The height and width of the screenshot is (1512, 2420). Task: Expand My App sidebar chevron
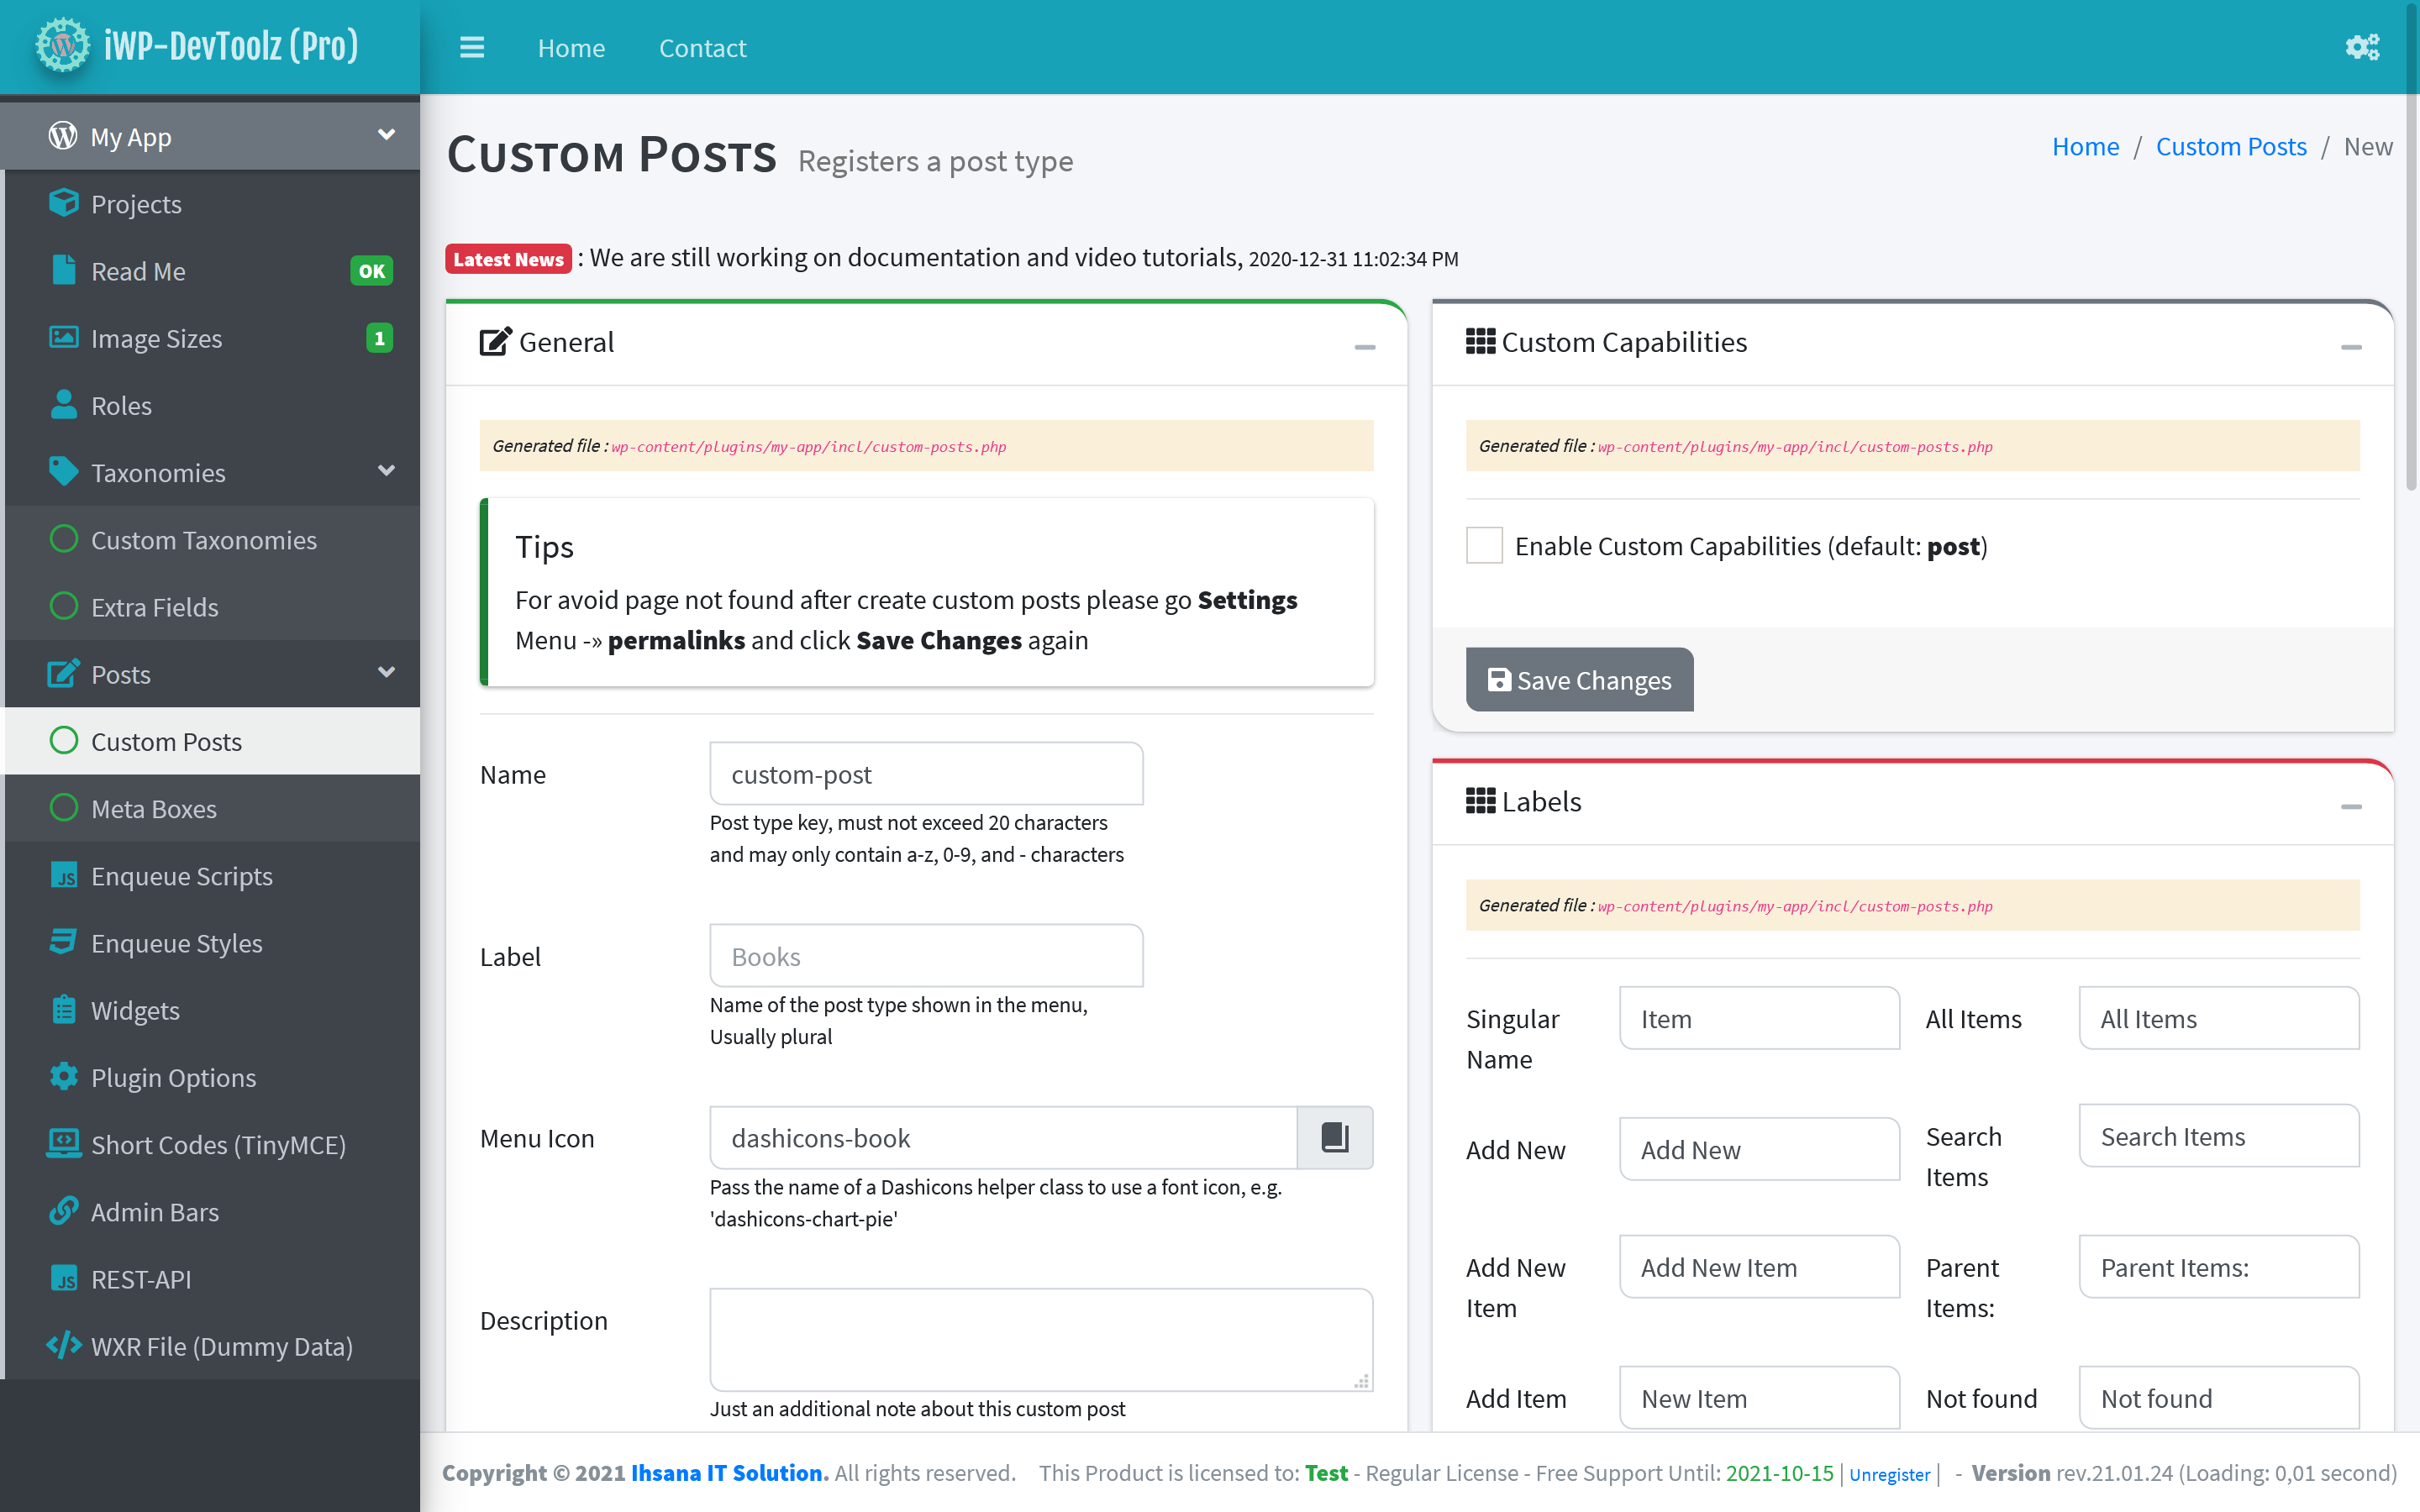(x=386, y=134)
